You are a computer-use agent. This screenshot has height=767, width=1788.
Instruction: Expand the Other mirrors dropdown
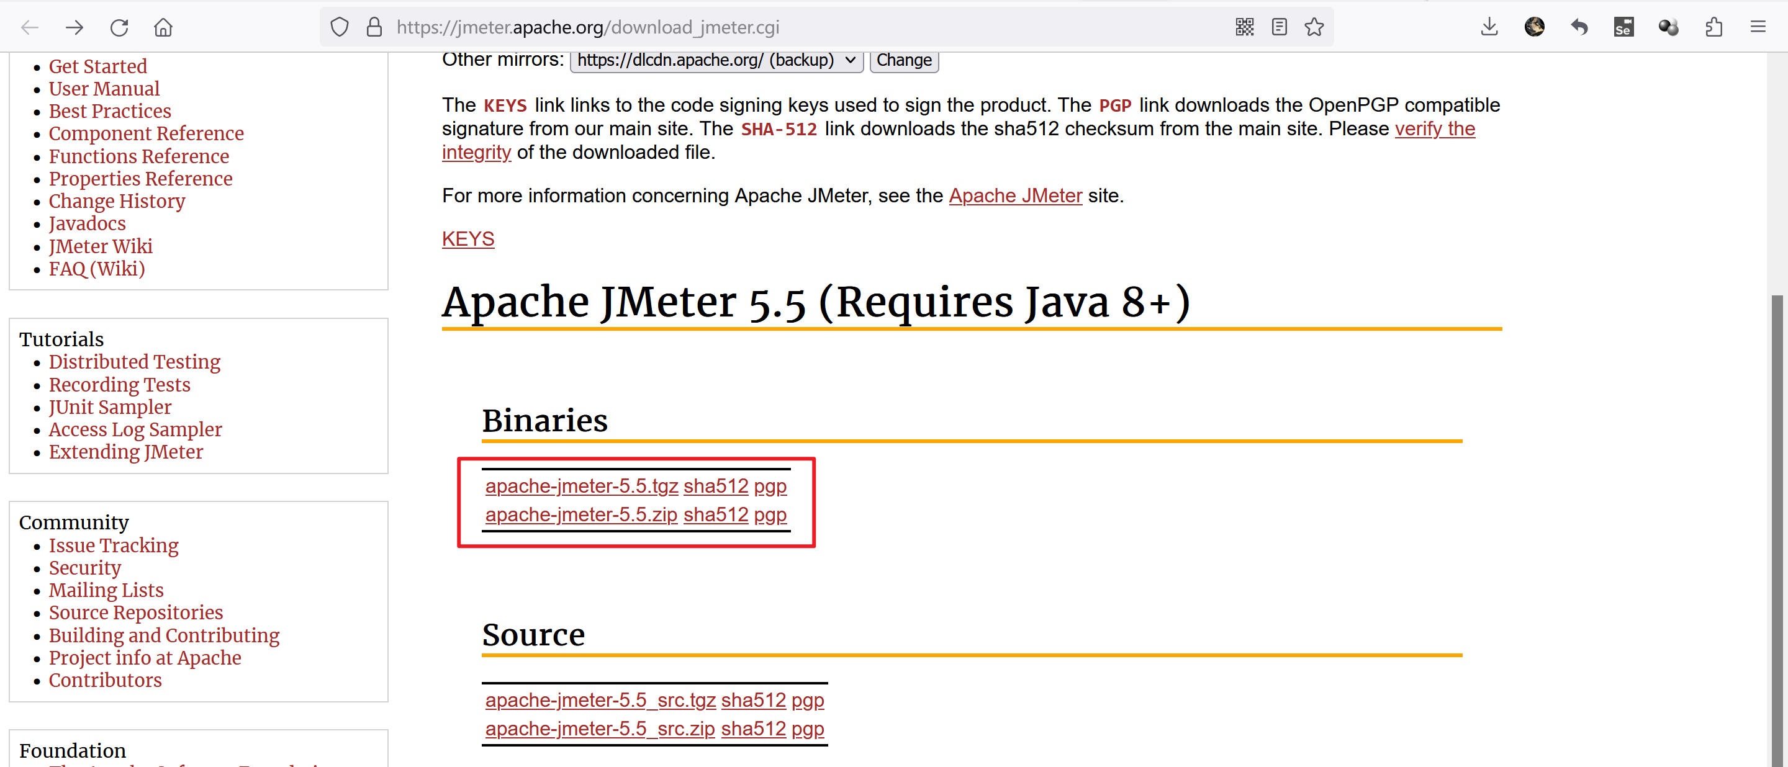point(716,60)
